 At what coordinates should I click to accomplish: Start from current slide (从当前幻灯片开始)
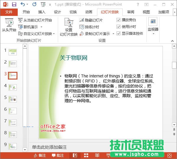tap(35, 20)
